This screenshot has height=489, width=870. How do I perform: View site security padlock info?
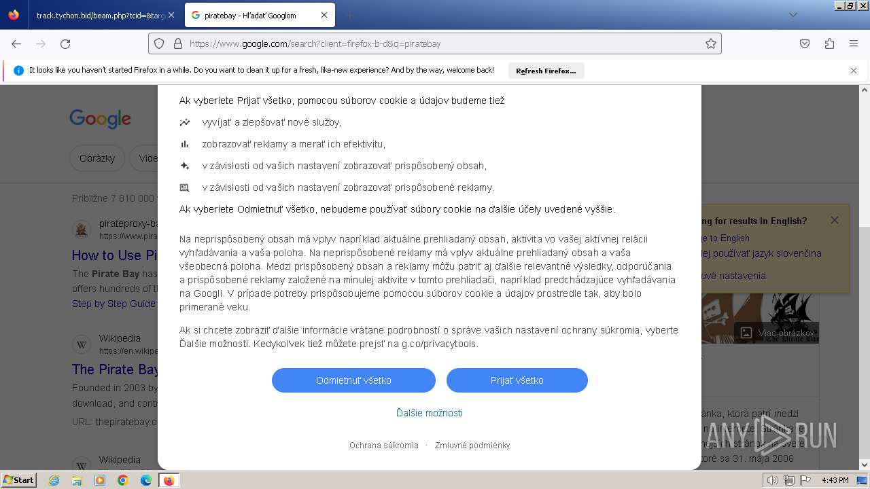tap(178, 43)
